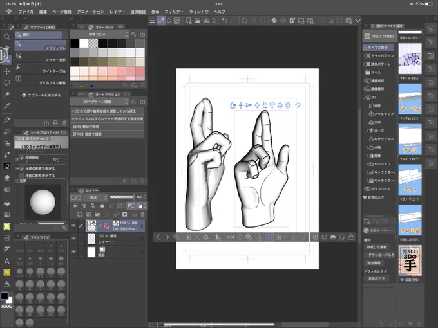
Task: Enable 床面に影を表示する checkbox
Action: pyautogui.click(x=22, y=176)
